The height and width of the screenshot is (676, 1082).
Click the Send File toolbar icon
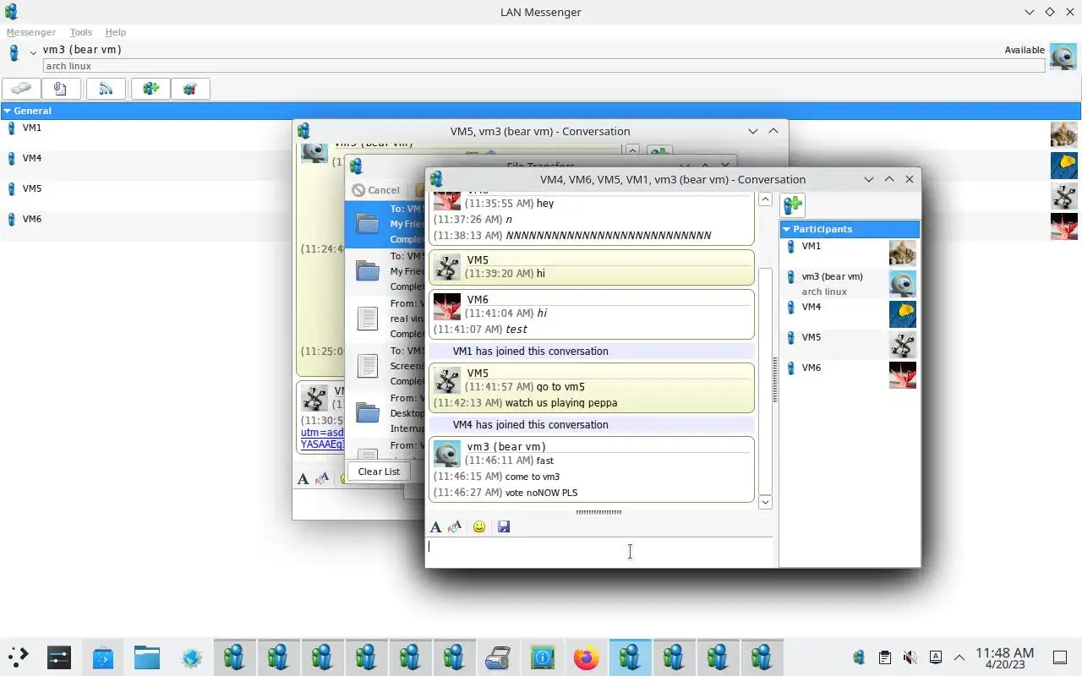tap(60, 88)
